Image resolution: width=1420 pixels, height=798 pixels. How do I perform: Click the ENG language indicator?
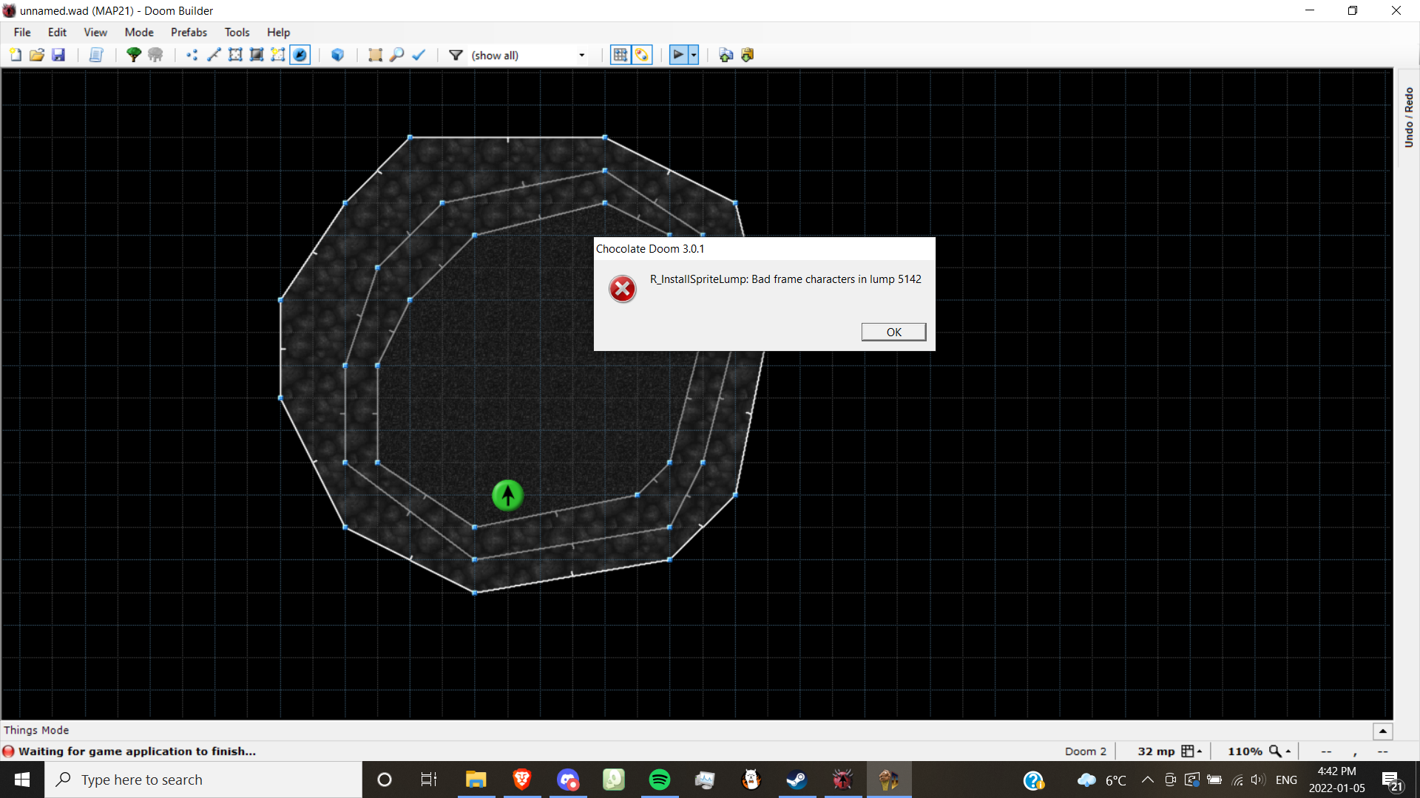pyautogui.click(x=1286, y=780)
